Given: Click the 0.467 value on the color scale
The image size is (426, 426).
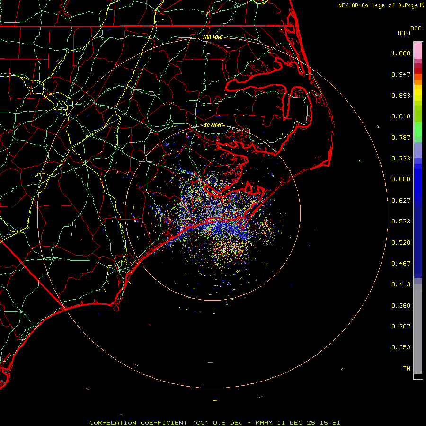Looking at the screenshot, I should click(x=401, y=264).
